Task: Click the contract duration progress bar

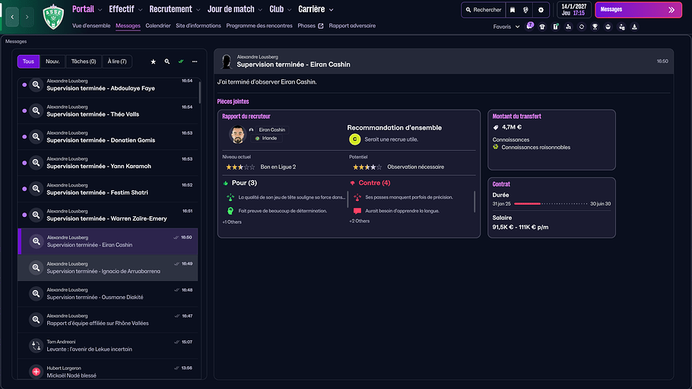Action: click(x=551, y=204)
